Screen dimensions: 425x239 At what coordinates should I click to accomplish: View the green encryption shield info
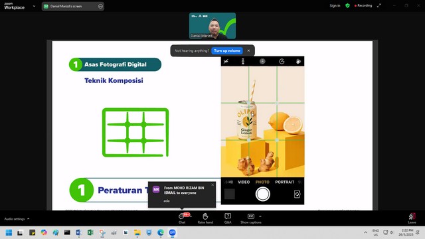(347, 6)
